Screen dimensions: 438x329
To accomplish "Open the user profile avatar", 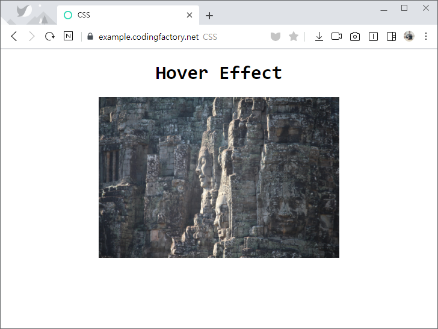I will [409, 36].
